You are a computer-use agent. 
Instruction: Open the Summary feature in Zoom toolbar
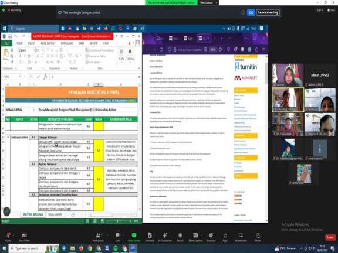(150, 237)
